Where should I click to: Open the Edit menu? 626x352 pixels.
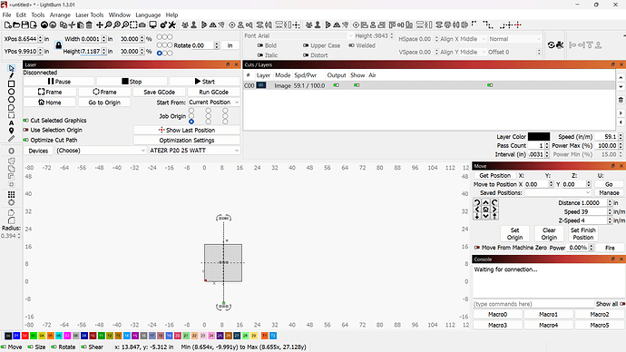pos(21,15)
